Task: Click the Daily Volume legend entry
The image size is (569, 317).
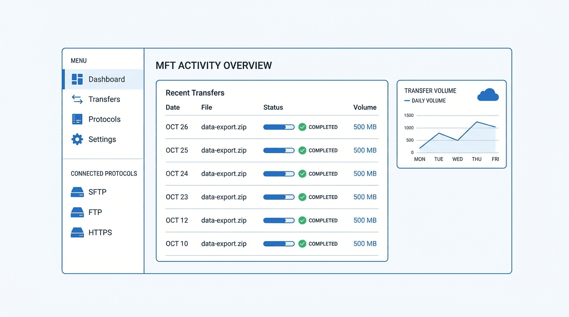Action: tap(425, 101)
